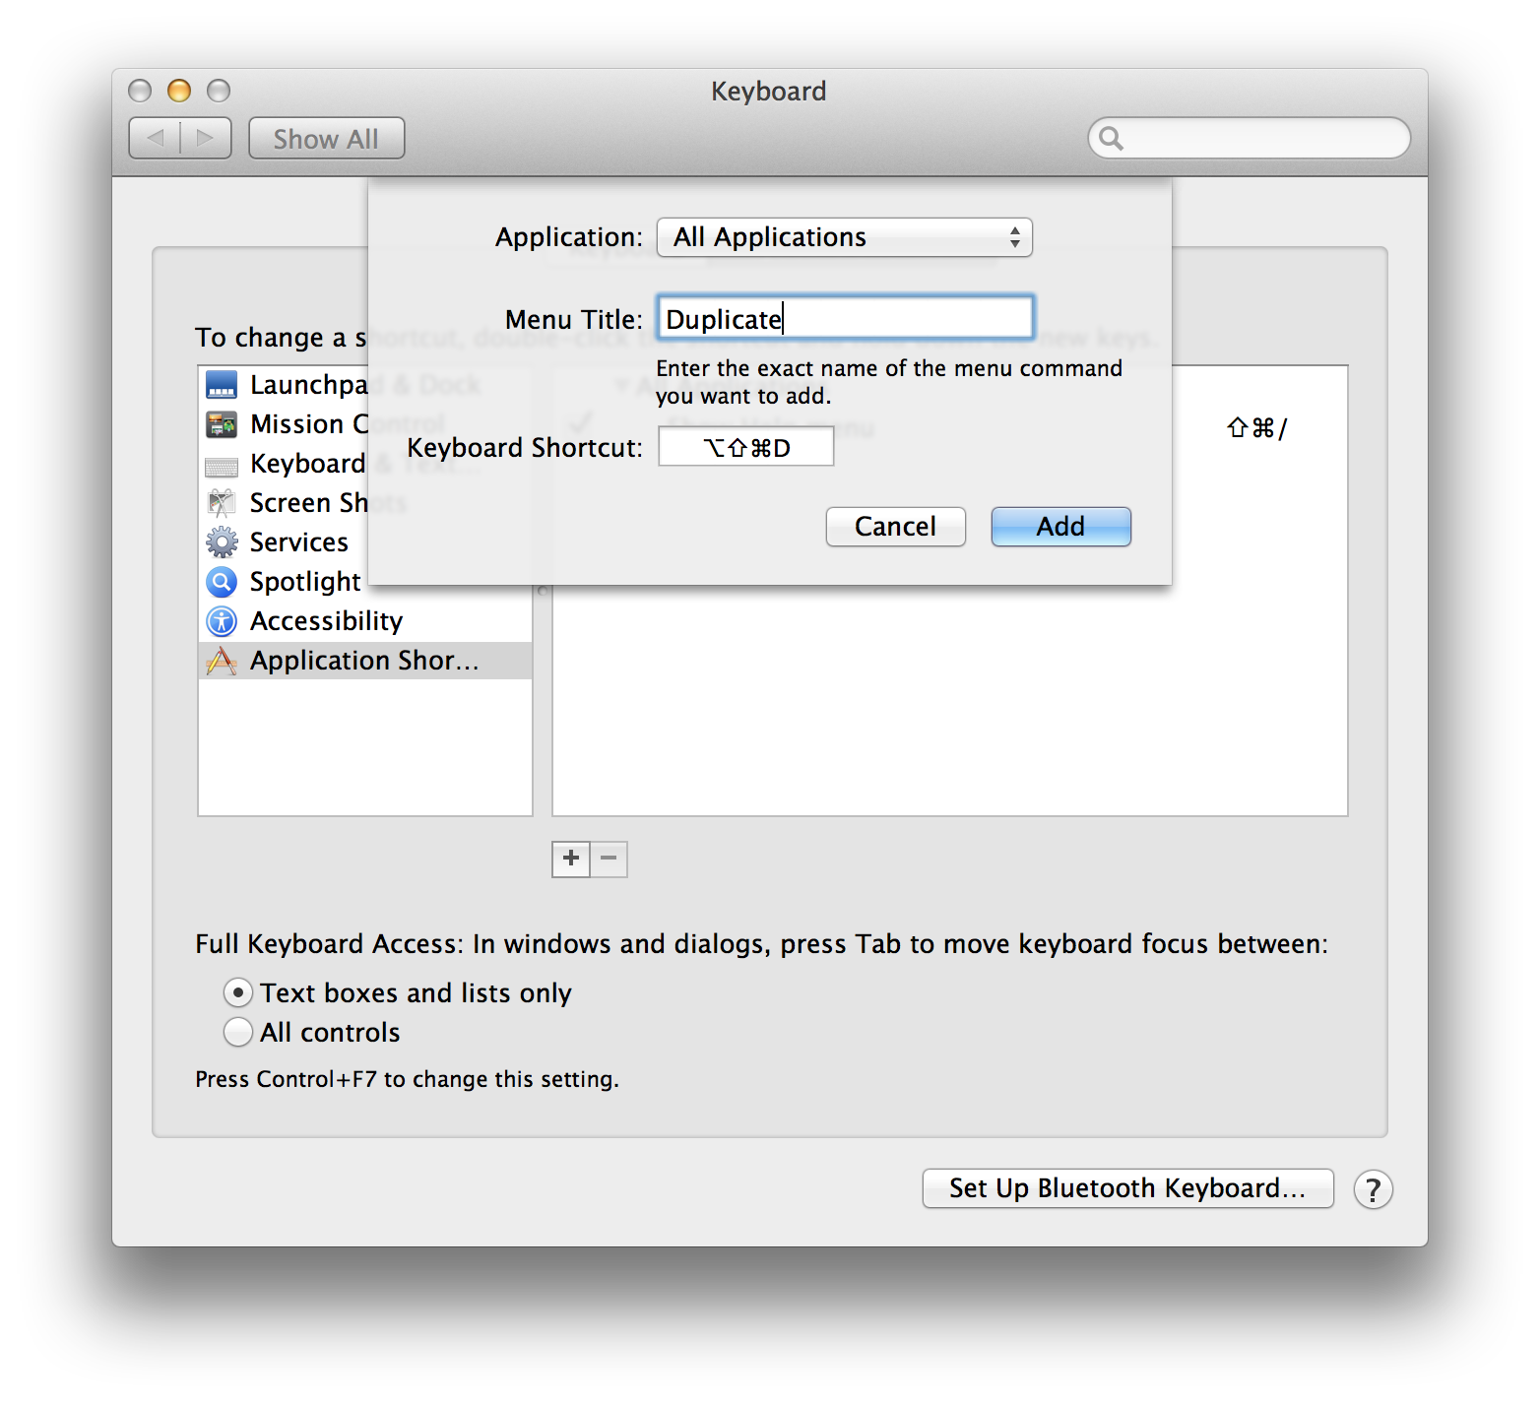Click the System Preferences search field

(x=1249, y=138)
